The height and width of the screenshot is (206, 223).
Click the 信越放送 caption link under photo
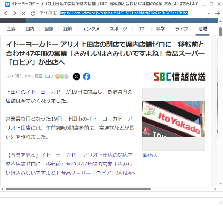149,155
